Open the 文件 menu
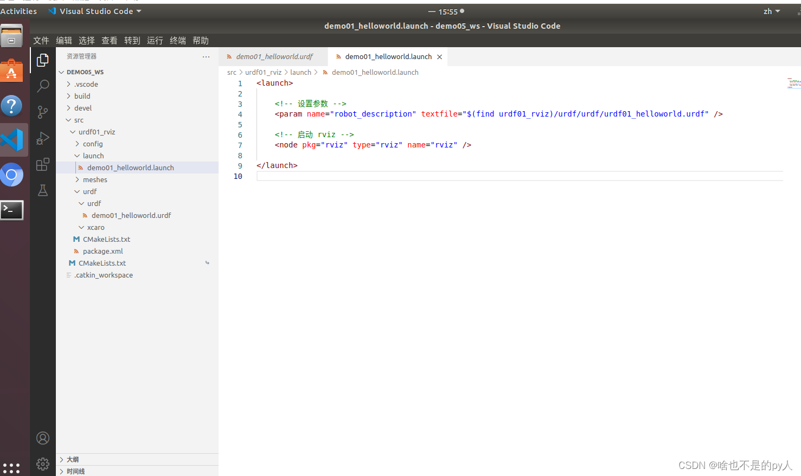801x476 pixels. (41, 41)
